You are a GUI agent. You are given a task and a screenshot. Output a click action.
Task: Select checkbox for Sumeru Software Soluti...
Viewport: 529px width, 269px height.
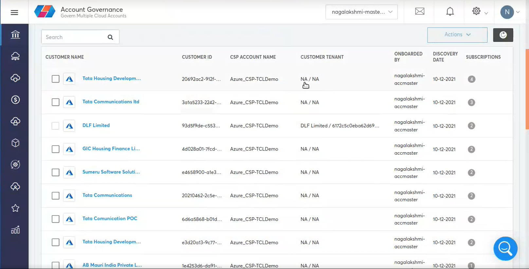pyautogui.click(x=56, y=172)
